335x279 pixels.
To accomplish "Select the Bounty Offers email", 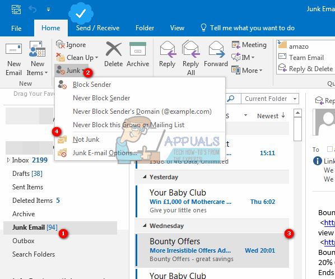I will (212, 250).
